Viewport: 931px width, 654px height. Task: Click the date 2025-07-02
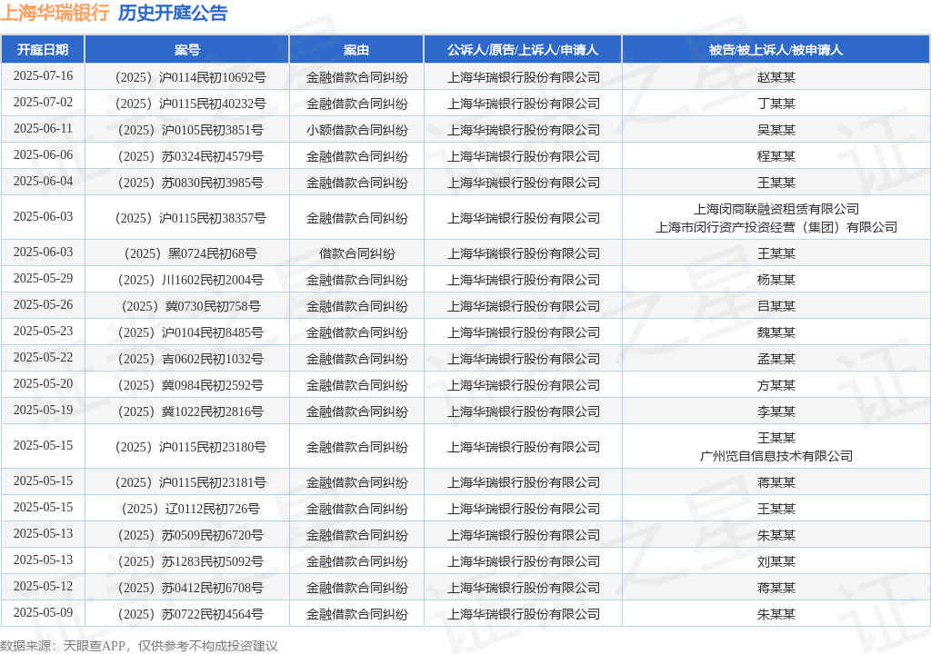click(43, 102)
